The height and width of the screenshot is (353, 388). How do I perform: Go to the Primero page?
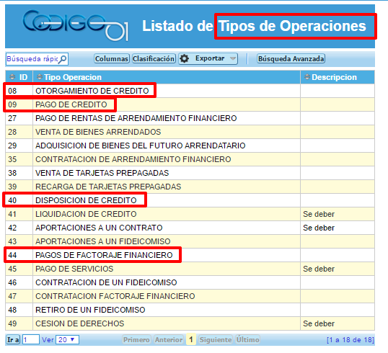(136, 339)
